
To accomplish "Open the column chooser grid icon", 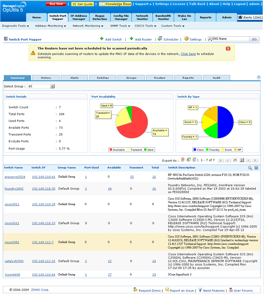I will pyautogui.click(x=256, y=168).
